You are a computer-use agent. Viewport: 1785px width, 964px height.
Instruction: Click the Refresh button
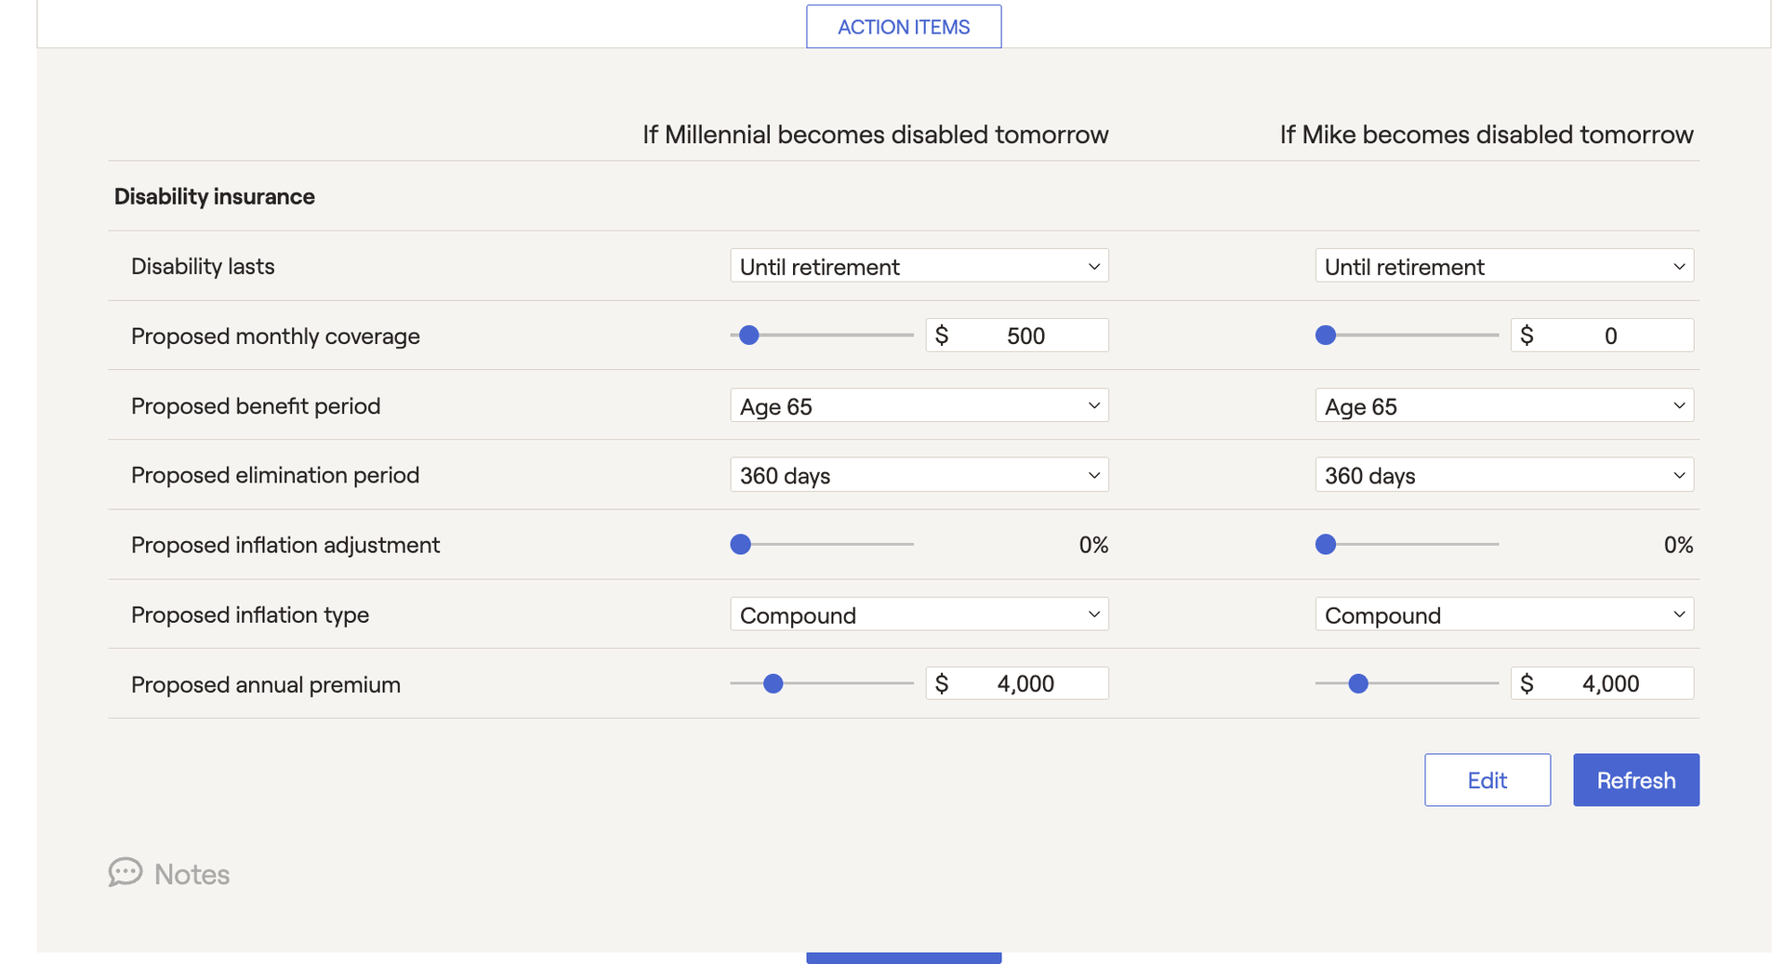click(1635, 779)
